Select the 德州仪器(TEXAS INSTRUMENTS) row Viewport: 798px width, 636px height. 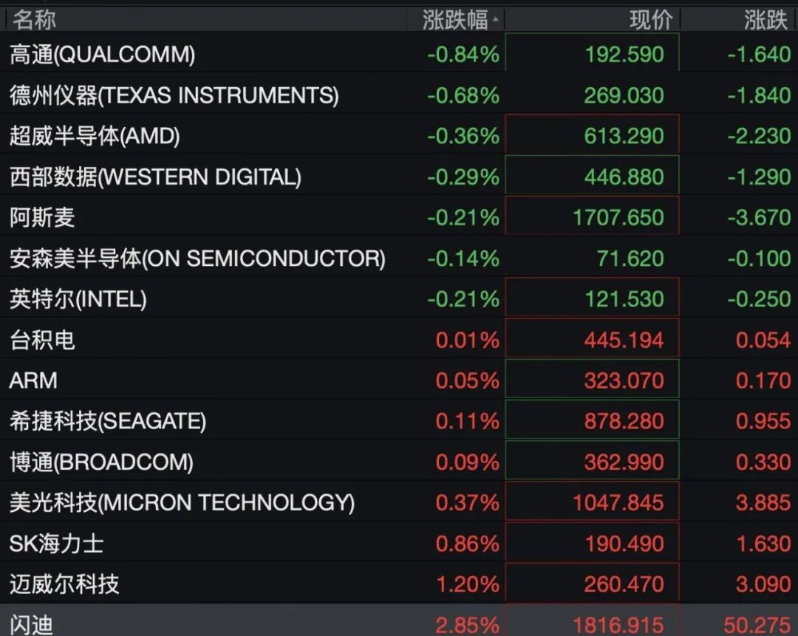click(399, 95)
